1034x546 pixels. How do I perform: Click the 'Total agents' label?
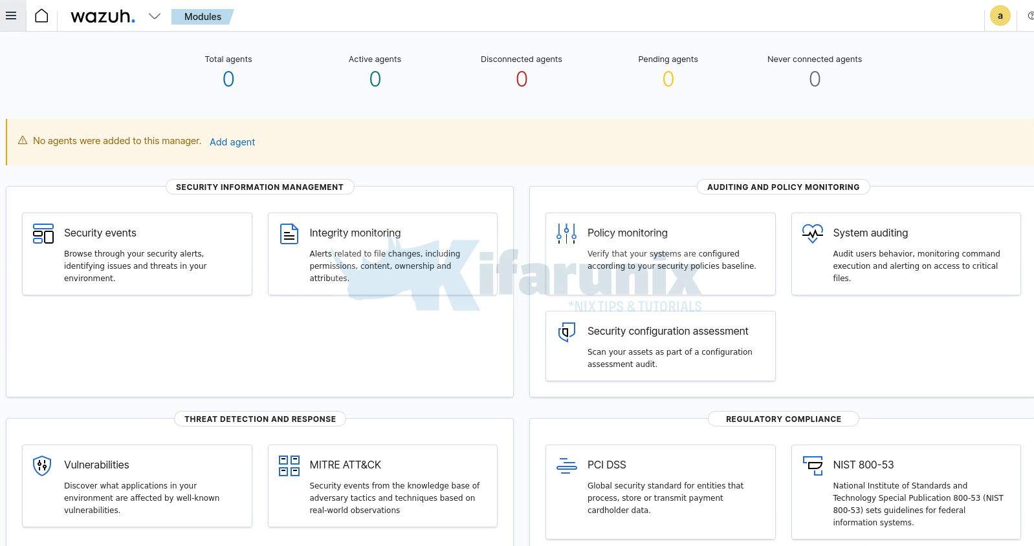pyautogui.click(x=228, y=59)
